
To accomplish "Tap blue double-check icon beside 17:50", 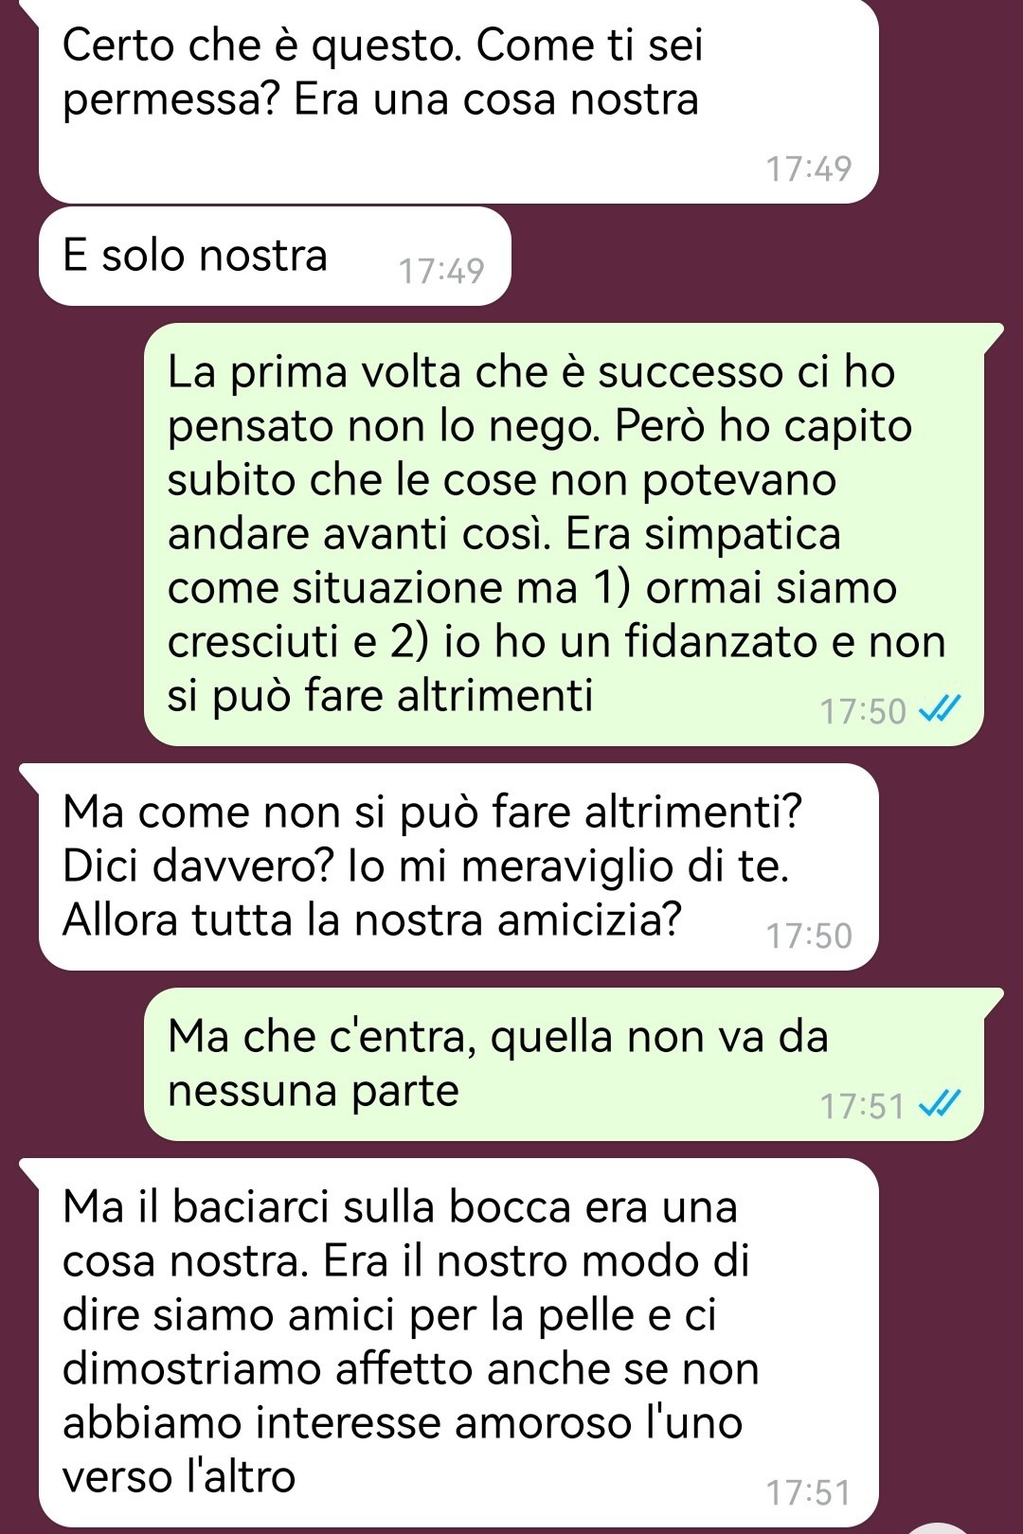I will [x=941, y=708].
